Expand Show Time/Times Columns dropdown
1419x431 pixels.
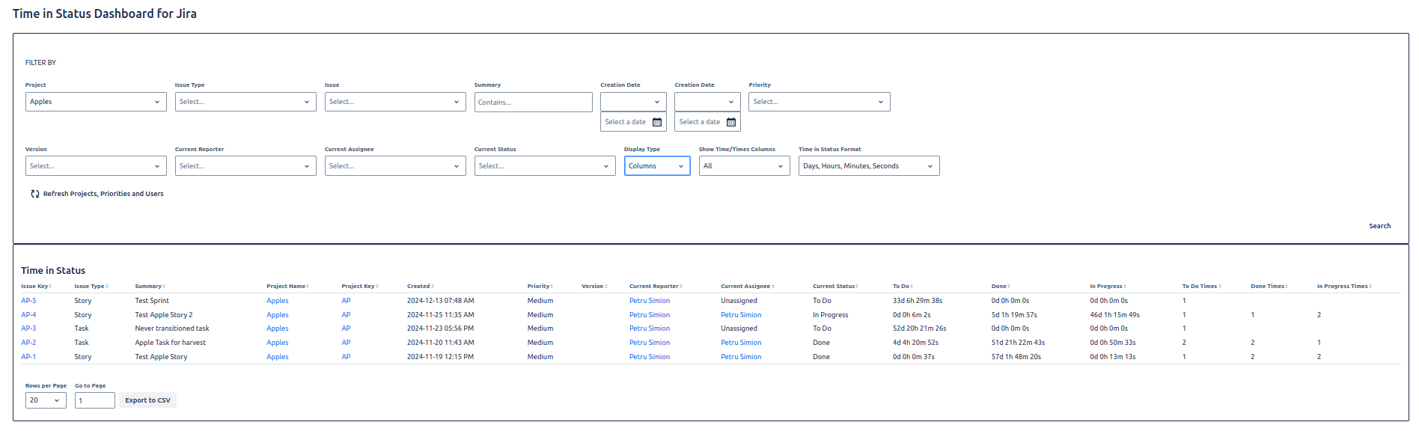[744, 166]
